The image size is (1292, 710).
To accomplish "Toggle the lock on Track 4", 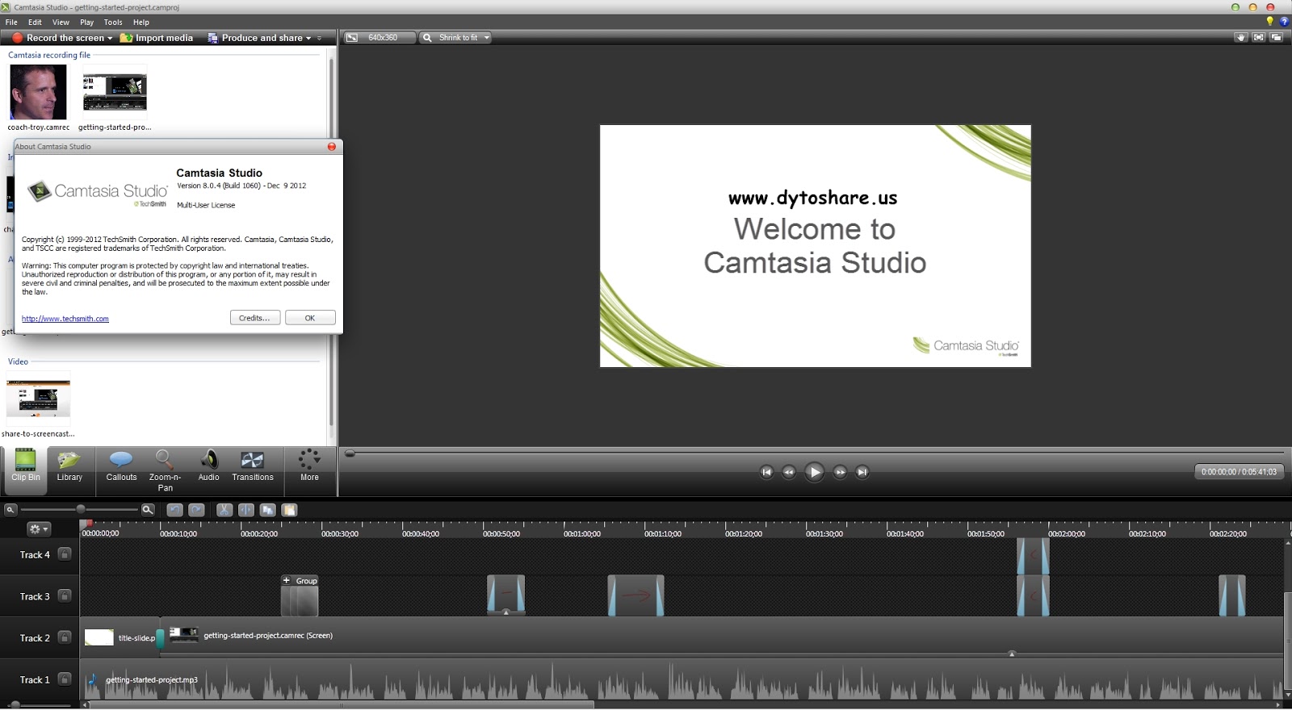I will click(x=65, y=554).
